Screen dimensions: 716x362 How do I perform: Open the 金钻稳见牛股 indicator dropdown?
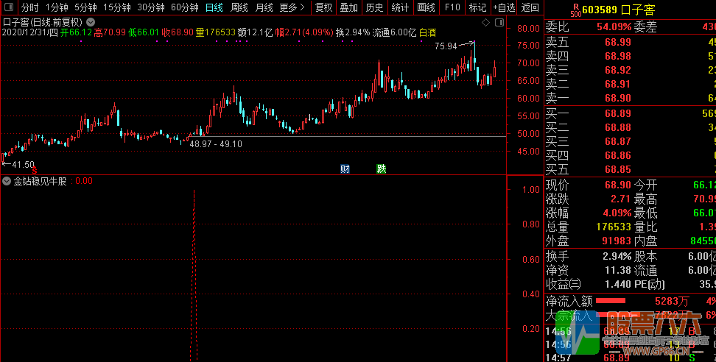(7, 181)
